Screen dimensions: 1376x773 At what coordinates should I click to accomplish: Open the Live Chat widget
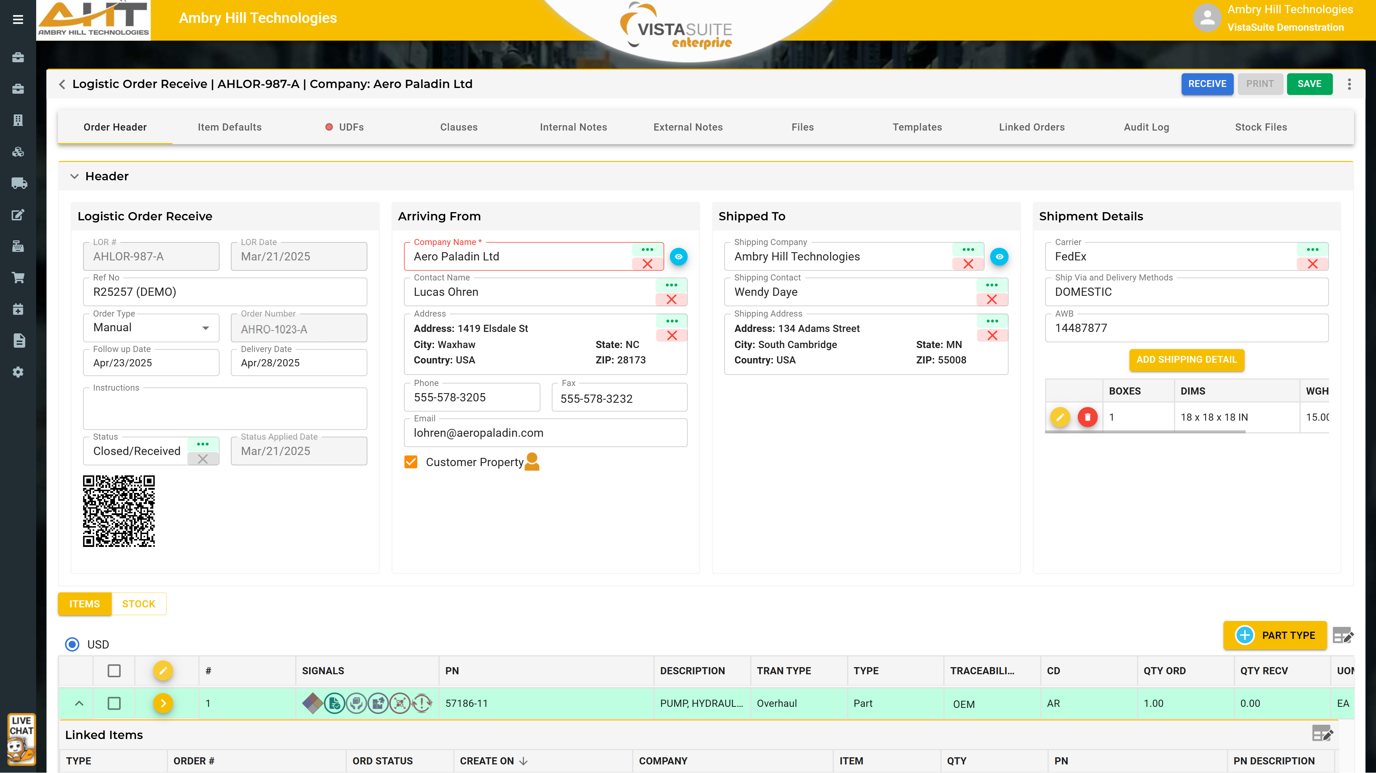[x=21, y=739]
